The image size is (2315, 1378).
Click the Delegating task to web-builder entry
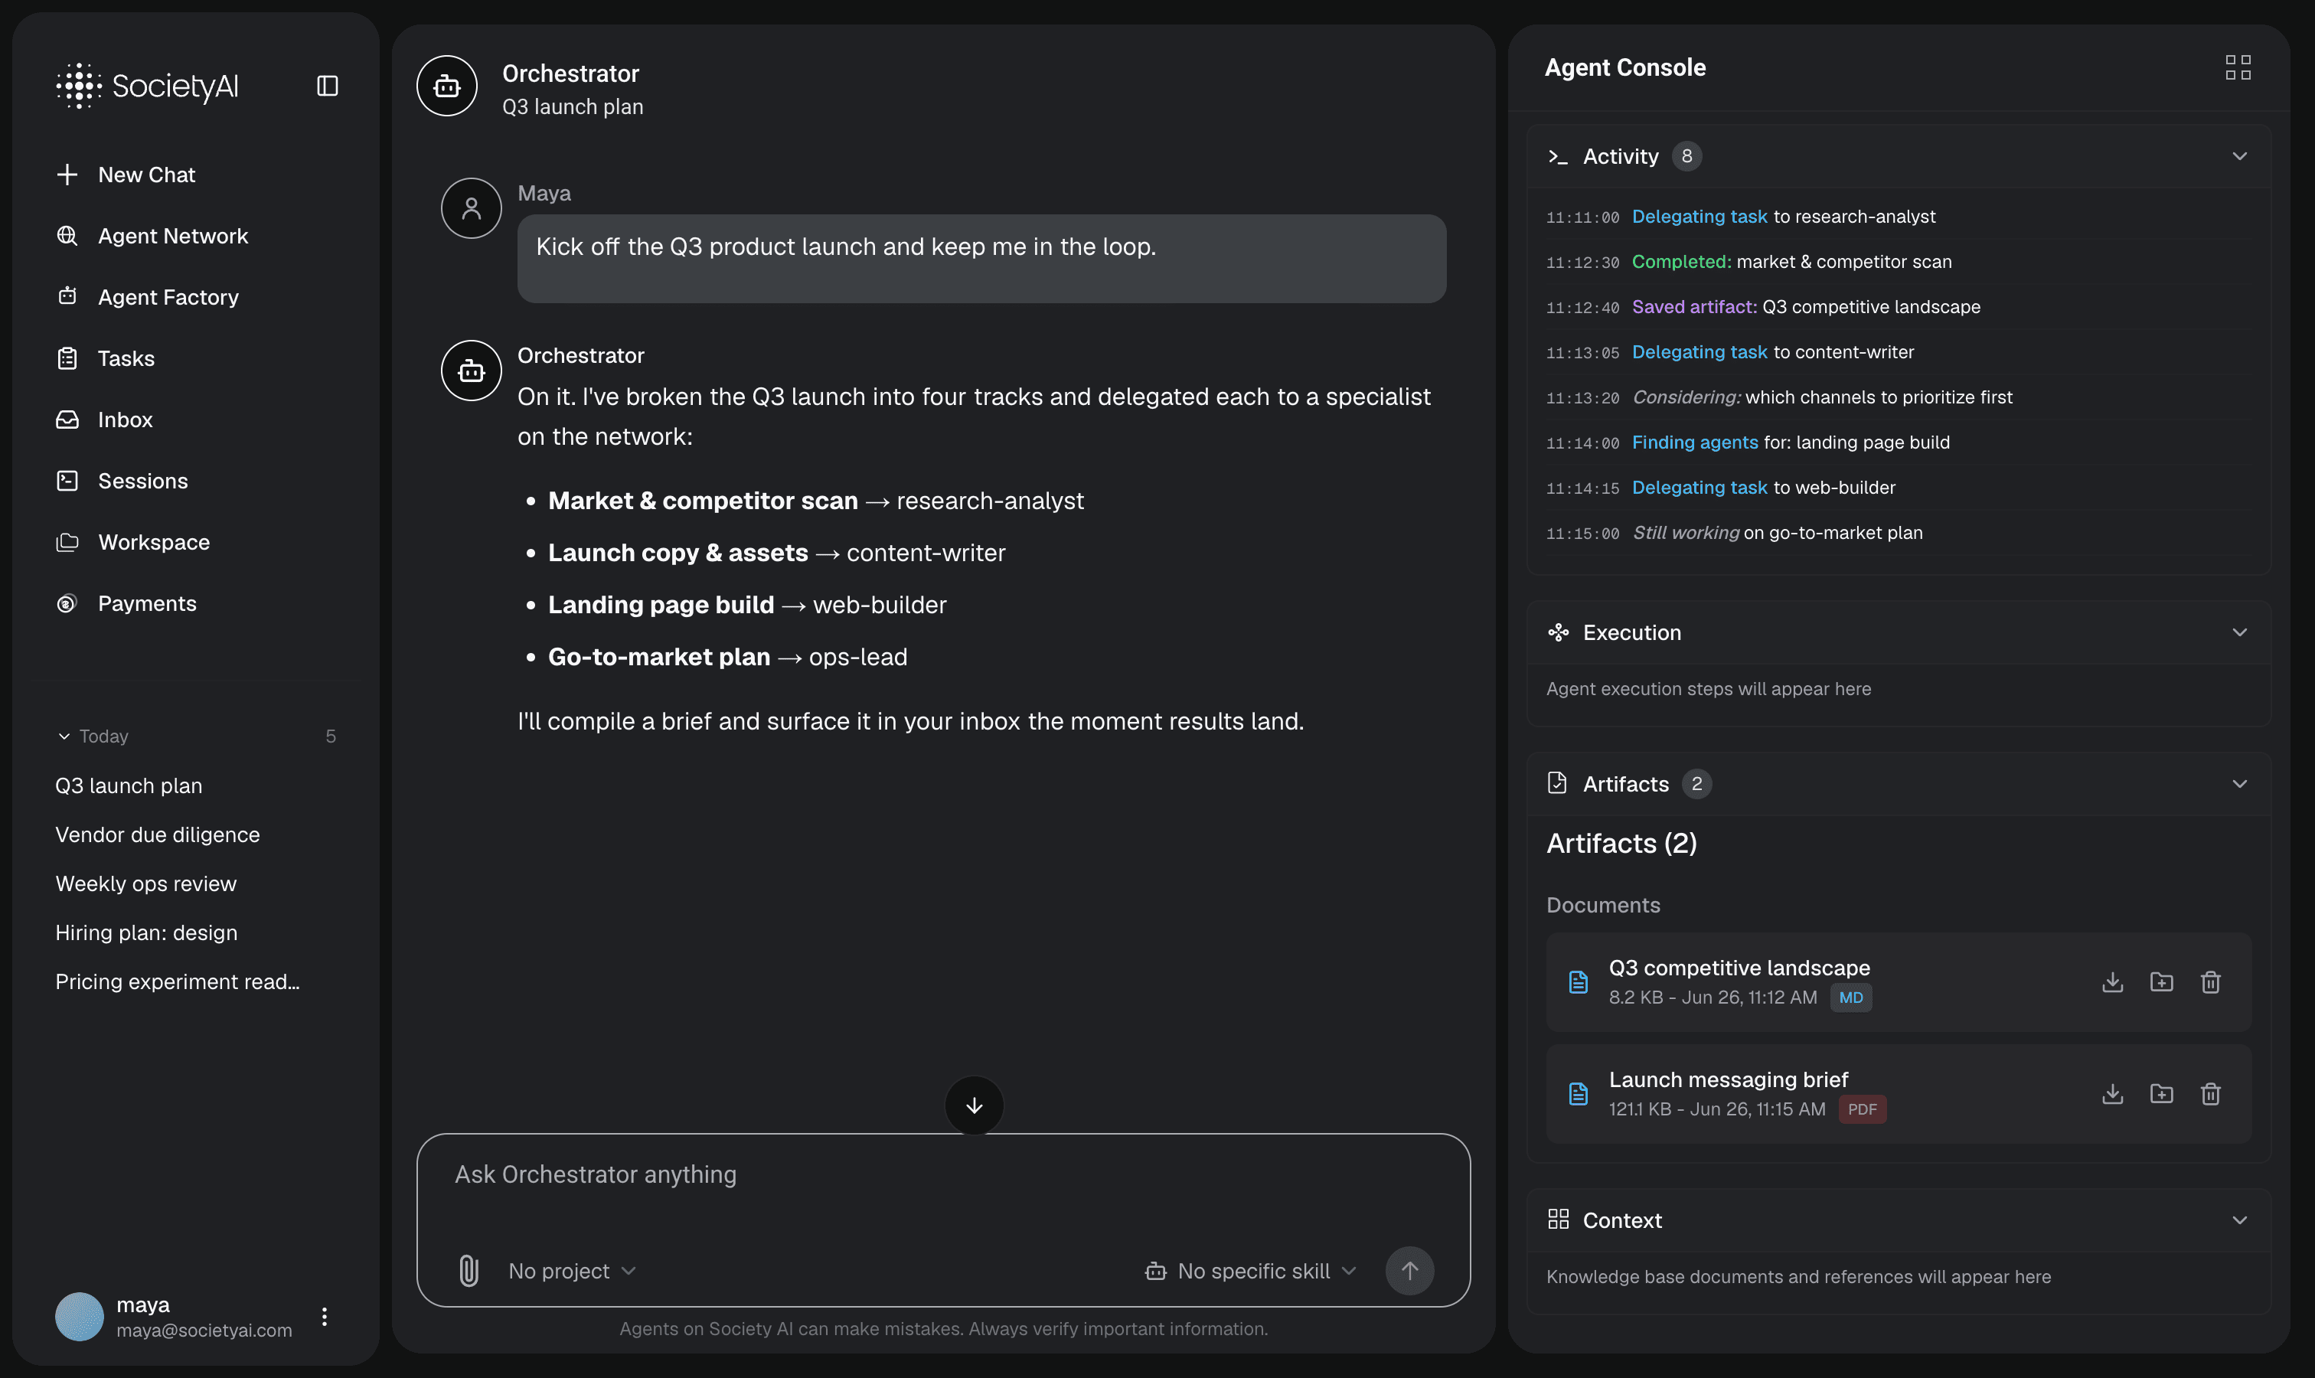pyautogui.click(x=1899, y=488)
